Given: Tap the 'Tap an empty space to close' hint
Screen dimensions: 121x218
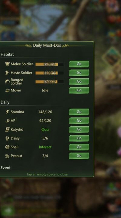Looking at the screenshot, I should point(47,174).
